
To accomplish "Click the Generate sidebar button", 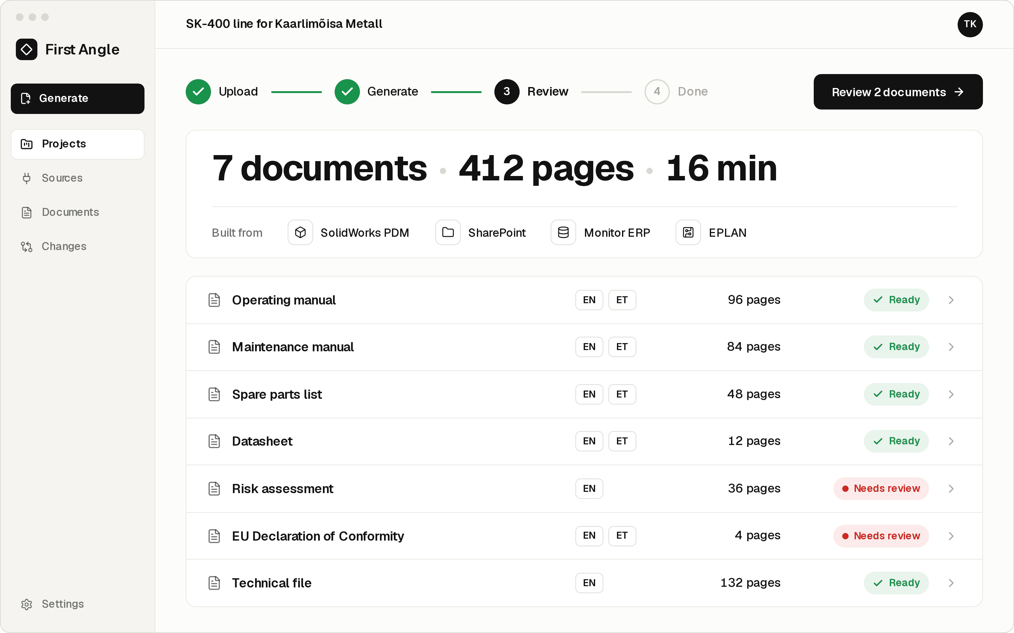I will (x=78, y=98).
